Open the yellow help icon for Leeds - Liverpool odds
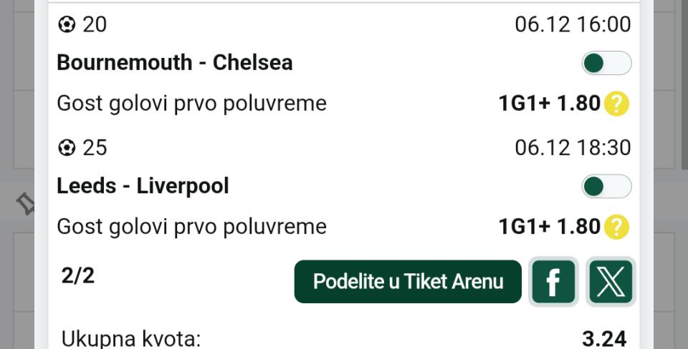The height and width of the screenshot is (349, 688). point(616,227)
